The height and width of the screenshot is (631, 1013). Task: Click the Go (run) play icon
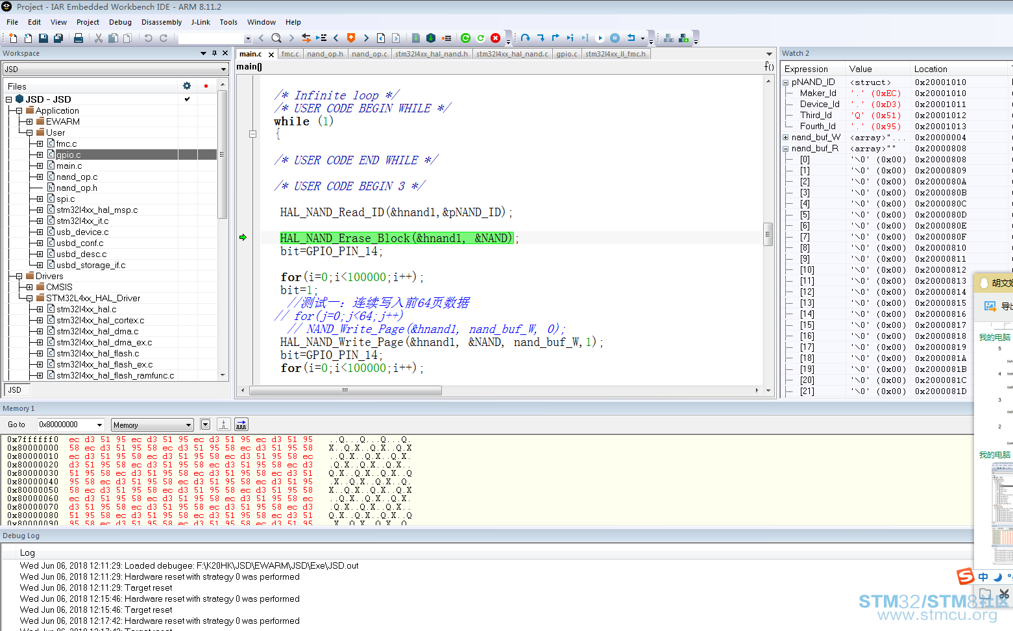[x=600, y=38]
